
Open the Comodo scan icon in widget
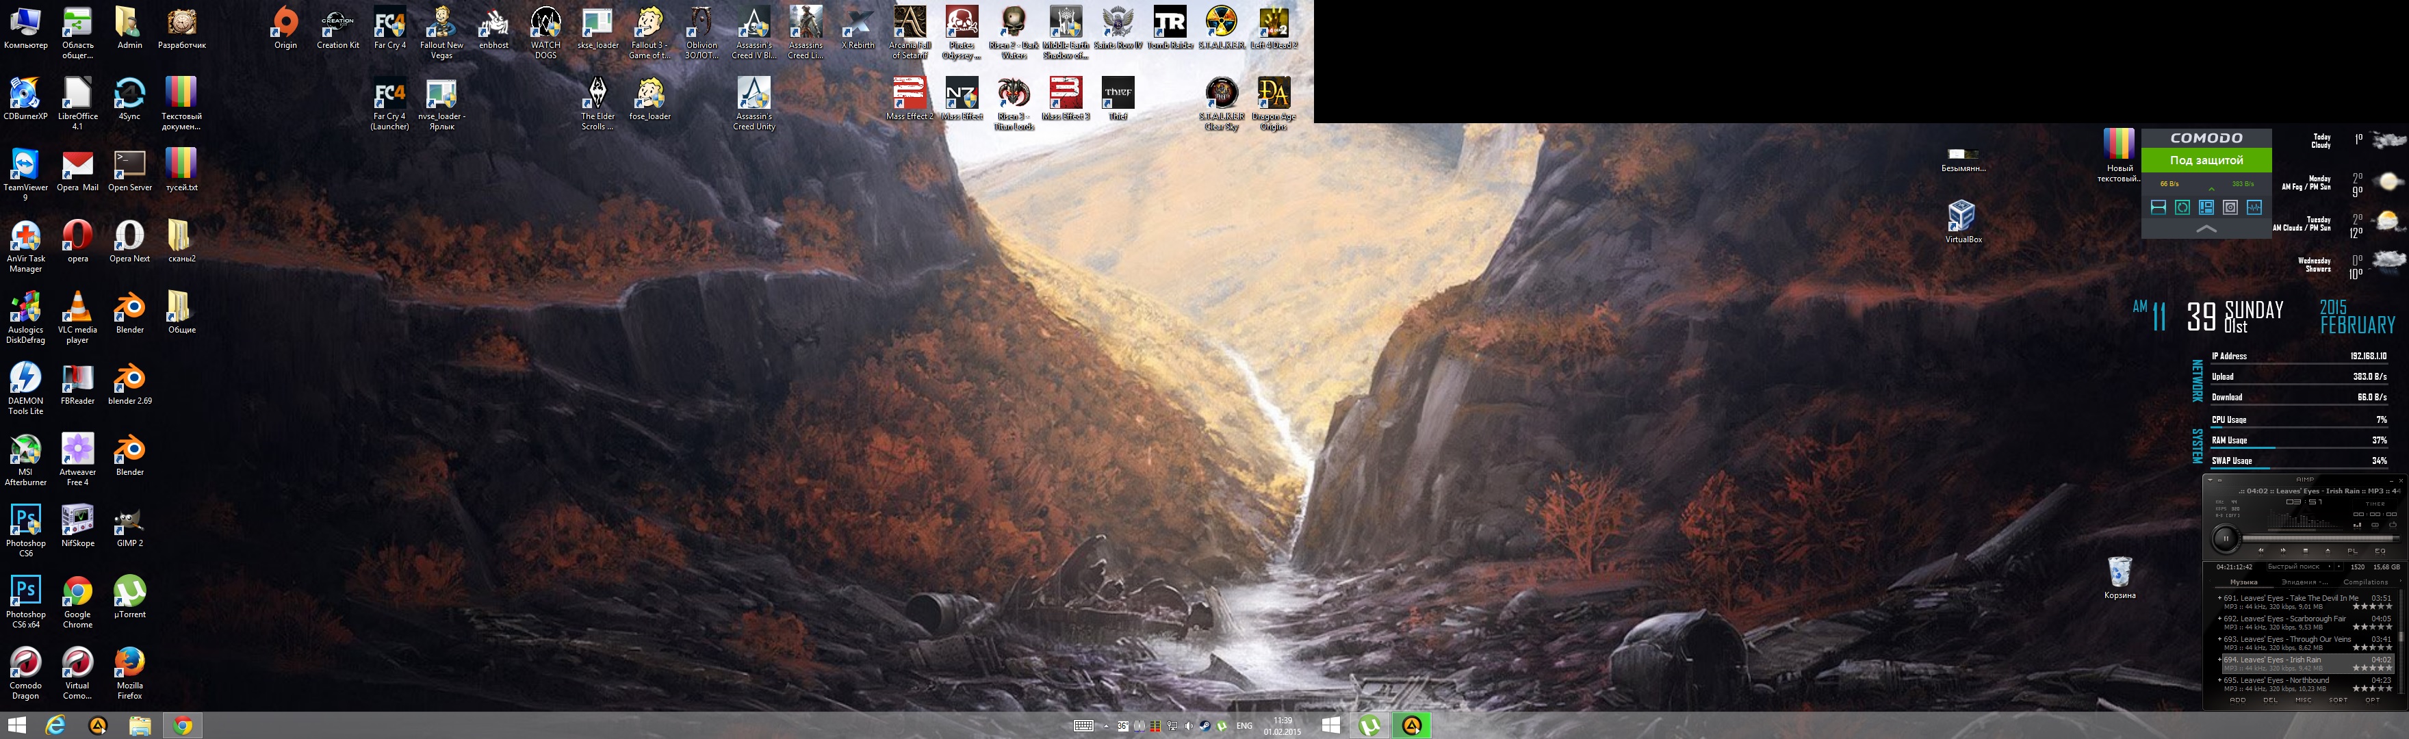coord(2159,207)
